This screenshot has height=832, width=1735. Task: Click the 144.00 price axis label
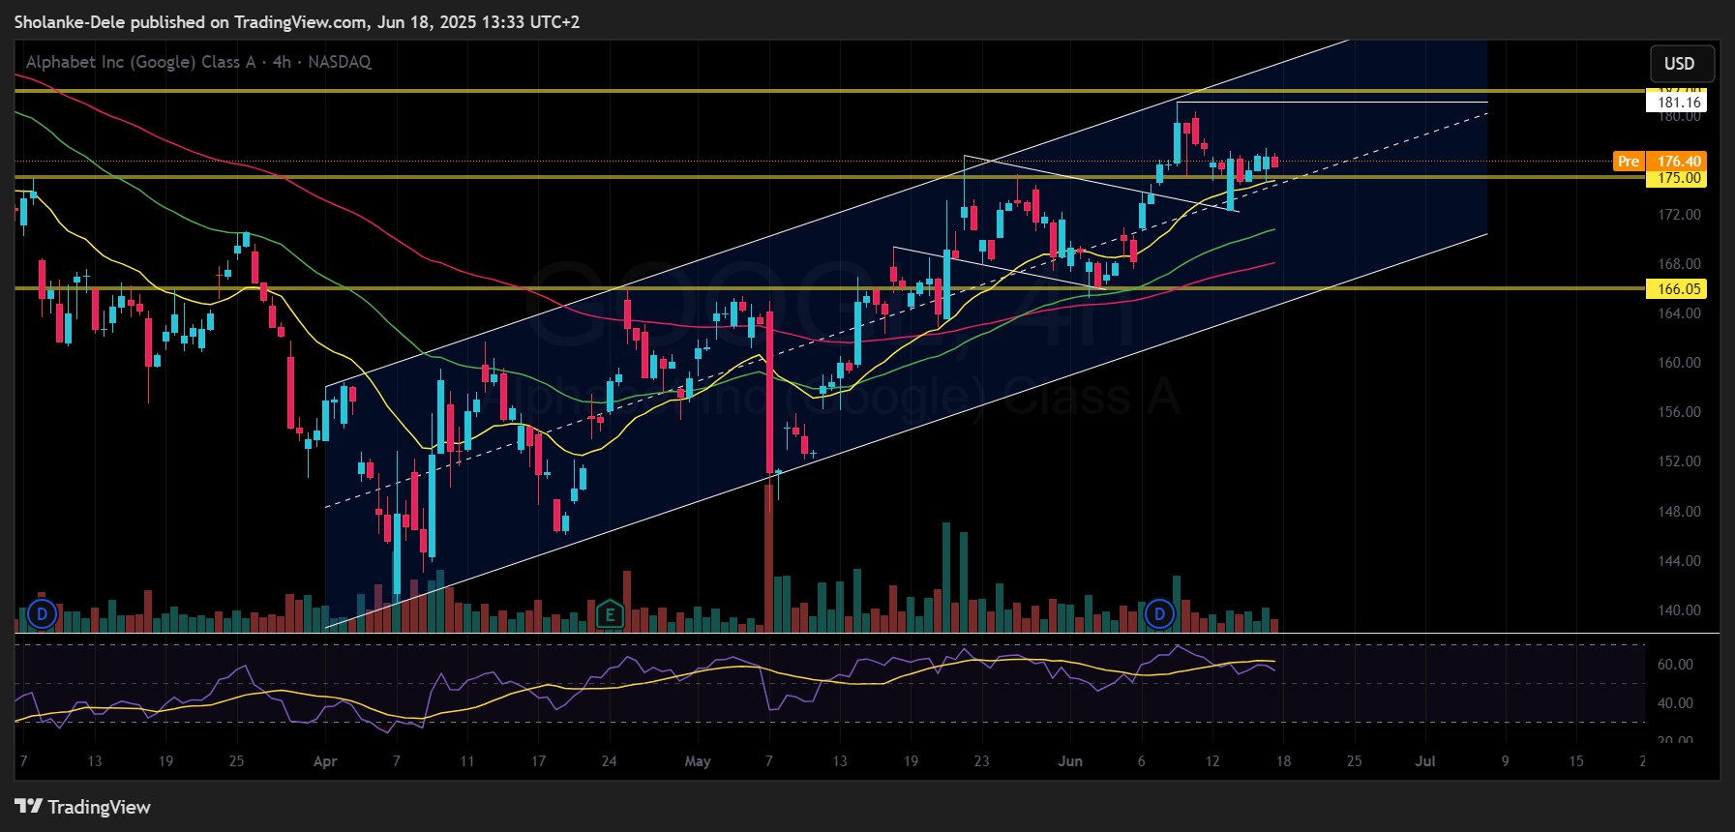[1679, 561]
